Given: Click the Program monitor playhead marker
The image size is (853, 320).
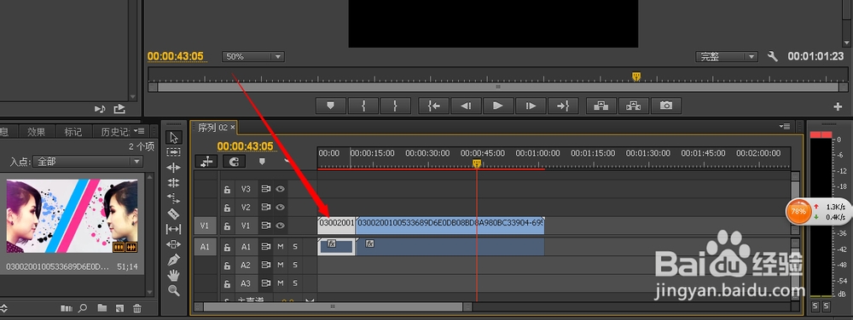Looking at the screenshot, I should [x=636, y=77].
